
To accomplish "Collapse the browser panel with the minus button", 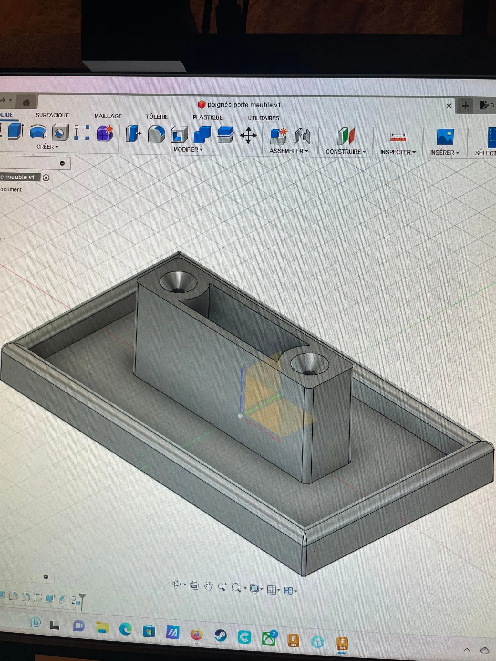I will point(62,163).
